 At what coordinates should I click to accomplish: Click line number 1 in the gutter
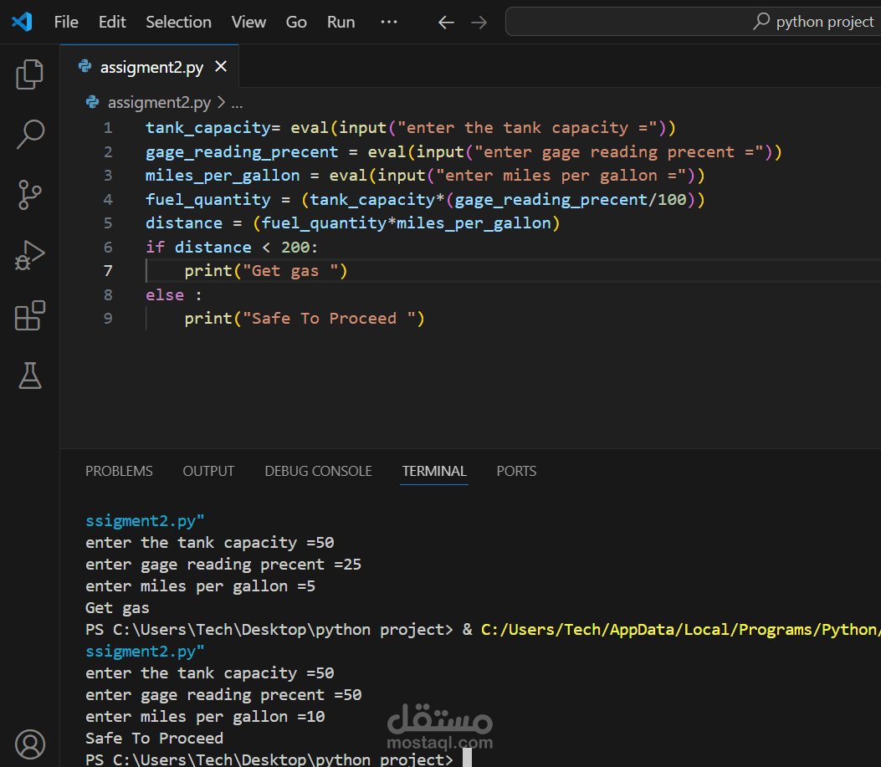[x=108, y=128]
